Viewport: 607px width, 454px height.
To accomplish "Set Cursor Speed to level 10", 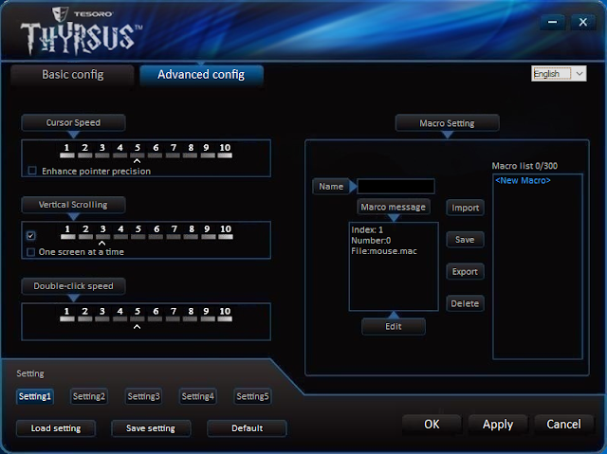I will [225, 151].
